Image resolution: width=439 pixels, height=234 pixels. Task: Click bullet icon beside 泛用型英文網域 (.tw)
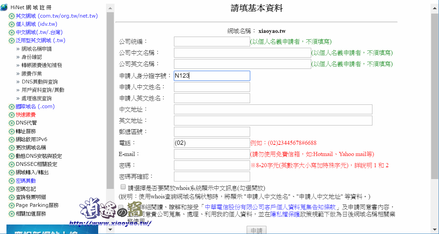[x=12, y=41]
